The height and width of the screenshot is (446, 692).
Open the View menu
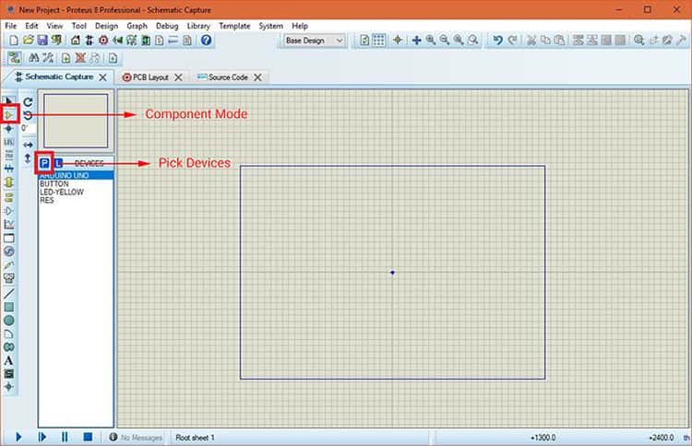point(54,26)
